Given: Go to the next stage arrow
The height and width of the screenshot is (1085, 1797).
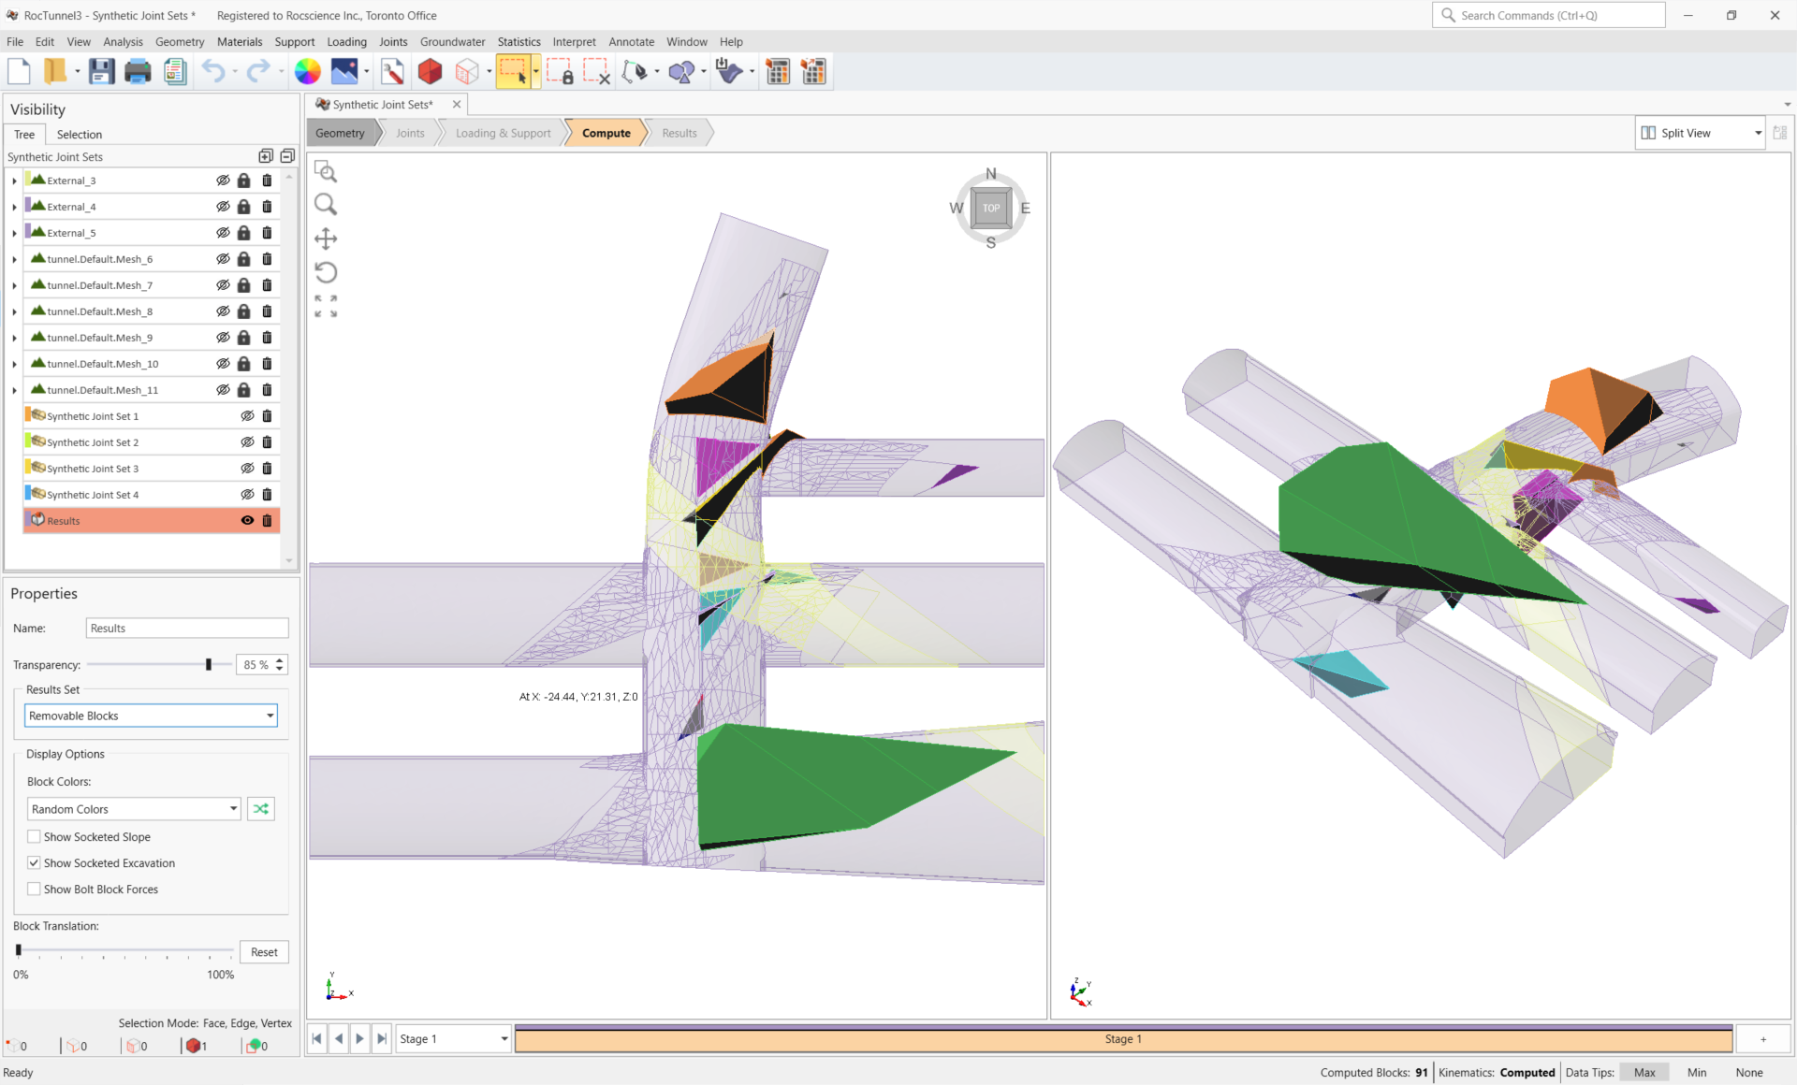Looking at the screenshot, I should click(359, 1039).
